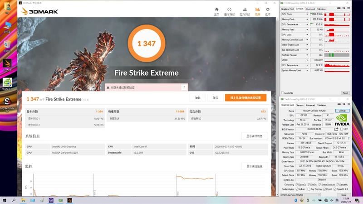Click the Bluetooth icon in the system tray

click(296, 200)
